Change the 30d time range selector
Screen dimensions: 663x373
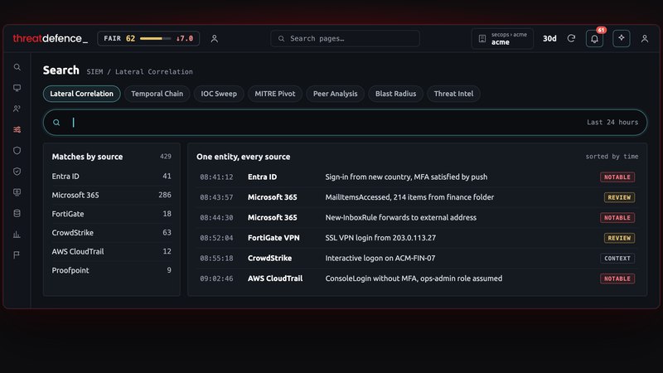pyautogui.click(x=549, y=38)
